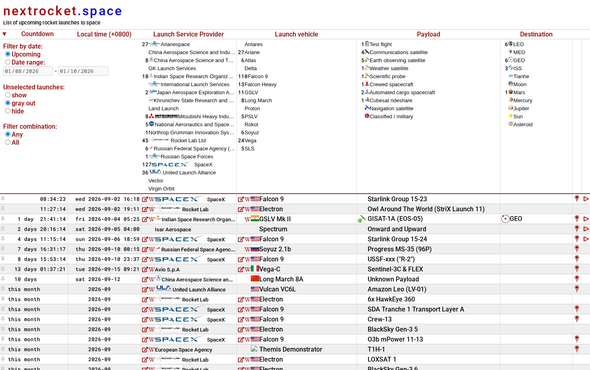This screenshot has height=370, width=590.
Task: Set filter combination to Any
Action: tap(8, 134)
